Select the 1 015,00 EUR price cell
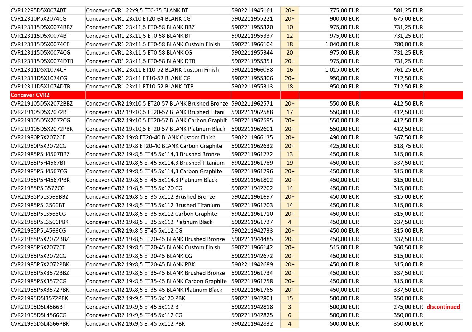The image size is (472, 332). click(342, 70)
